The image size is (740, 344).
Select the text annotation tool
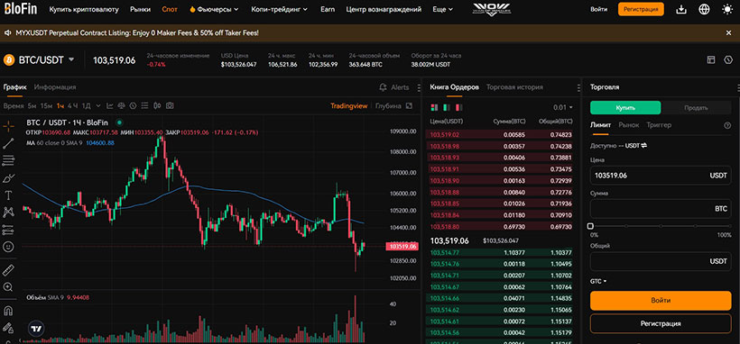pos(8,195)
